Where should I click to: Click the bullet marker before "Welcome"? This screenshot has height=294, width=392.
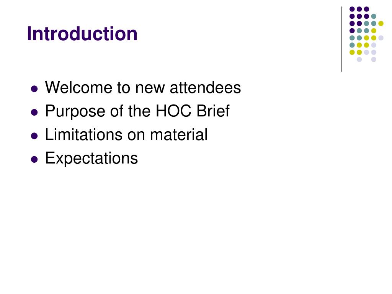[x=34, y=89]
